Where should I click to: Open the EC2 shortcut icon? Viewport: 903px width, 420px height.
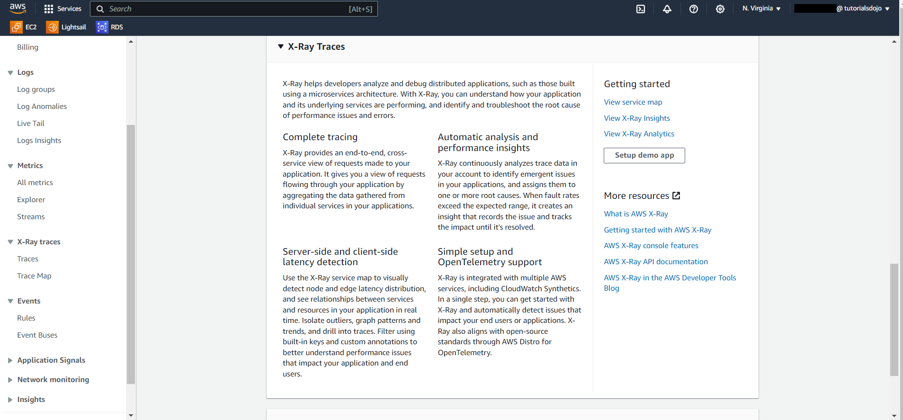16,27
